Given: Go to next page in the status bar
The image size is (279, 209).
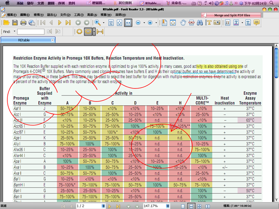Looking at the screenshot, I should click(109, 206).
